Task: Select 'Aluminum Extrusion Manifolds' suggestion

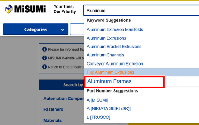Action: coord(115,29)
